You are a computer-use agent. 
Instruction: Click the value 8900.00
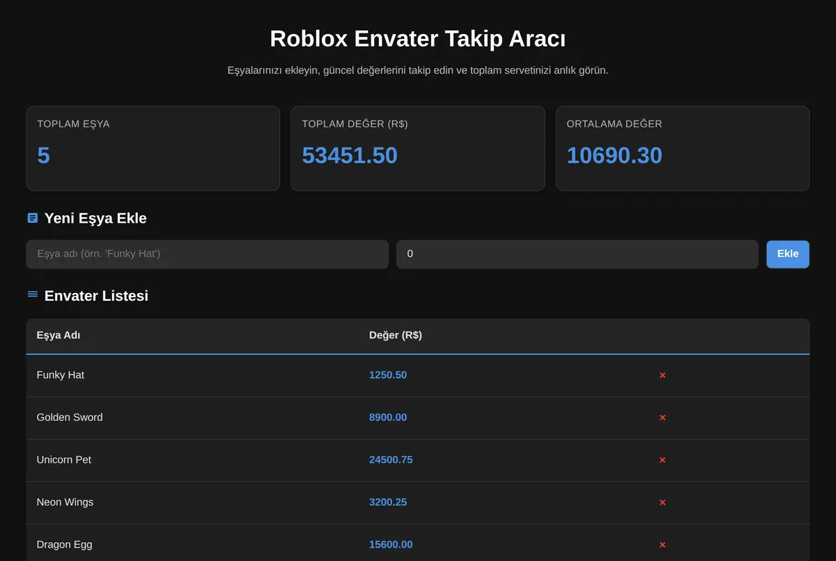click(388, 418)
